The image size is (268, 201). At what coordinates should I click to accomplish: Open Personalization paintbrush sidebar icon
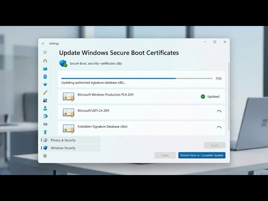pyautogui.click(x=45, y=93)
